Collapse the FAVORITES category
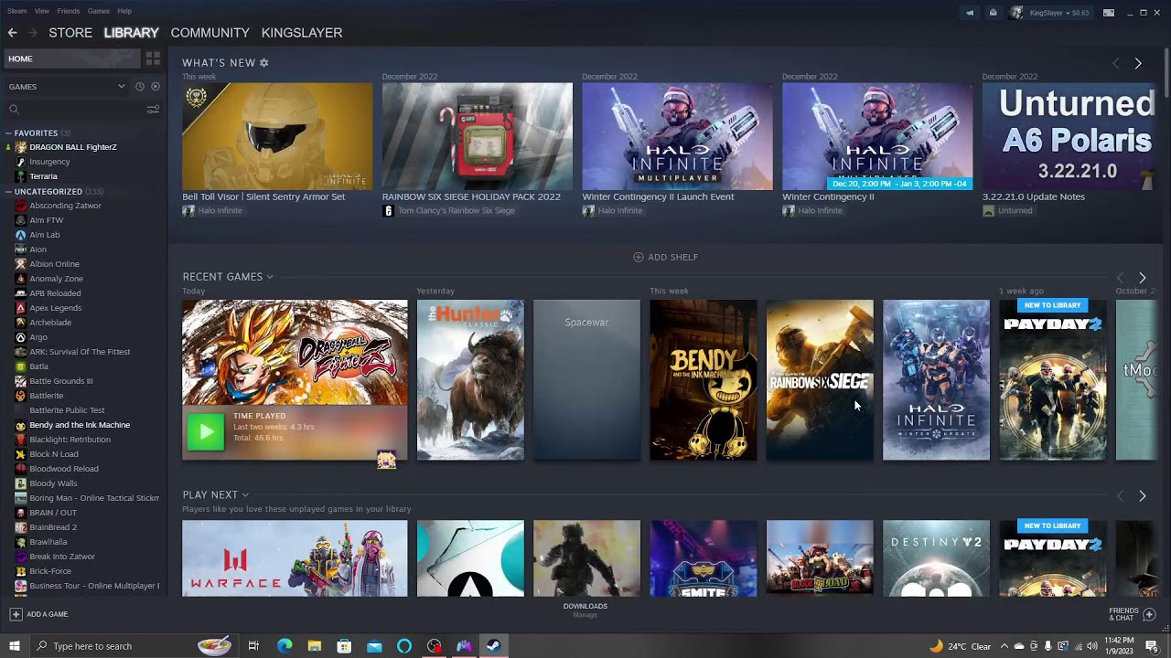 [8, 133]
